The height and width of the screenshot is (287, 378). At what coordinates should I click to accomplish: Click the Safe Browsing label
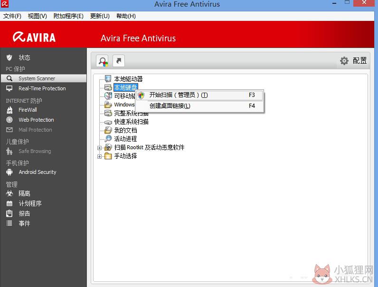coord(35,151)
